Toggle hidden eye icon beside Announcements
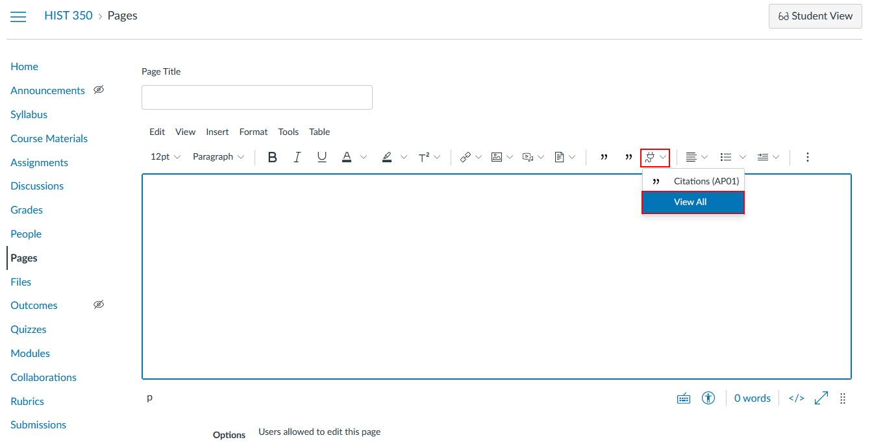Image resolution: width=872 pixels, height=442 pixels. point(99,90)
